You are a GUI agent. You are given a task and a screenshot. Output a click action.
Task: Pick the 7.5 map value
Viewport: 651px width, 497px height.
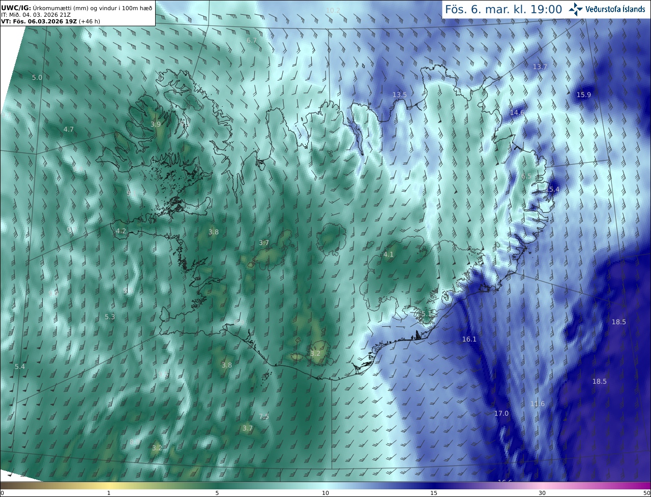click(x=264, y=417)
